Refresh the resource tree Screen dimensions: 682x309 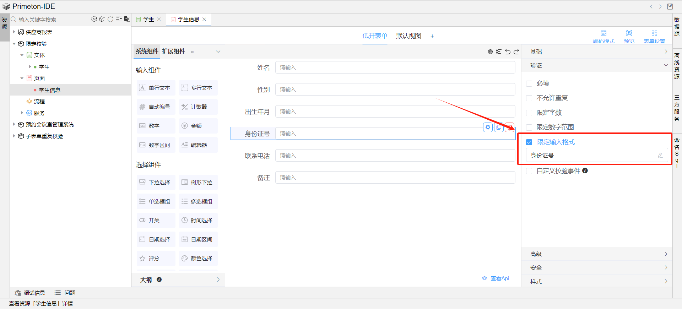[x=110, y=19]
